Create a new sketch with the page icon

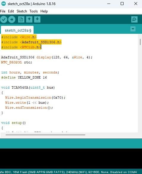[x=21, y=20]
